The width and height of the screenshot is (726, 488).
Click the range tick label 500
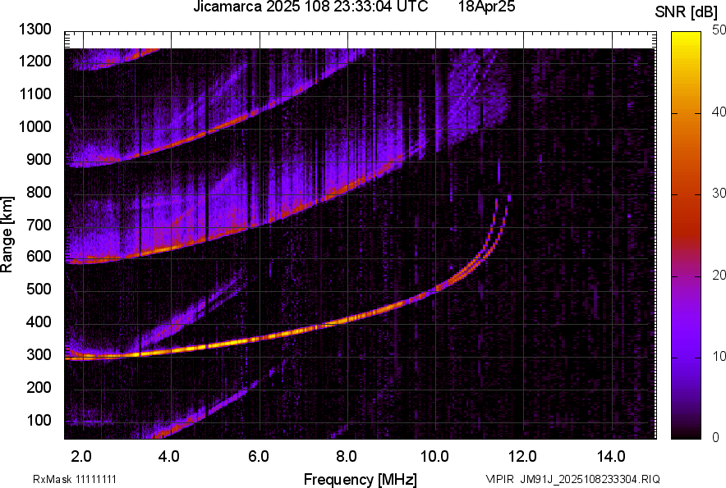(39, 289)
